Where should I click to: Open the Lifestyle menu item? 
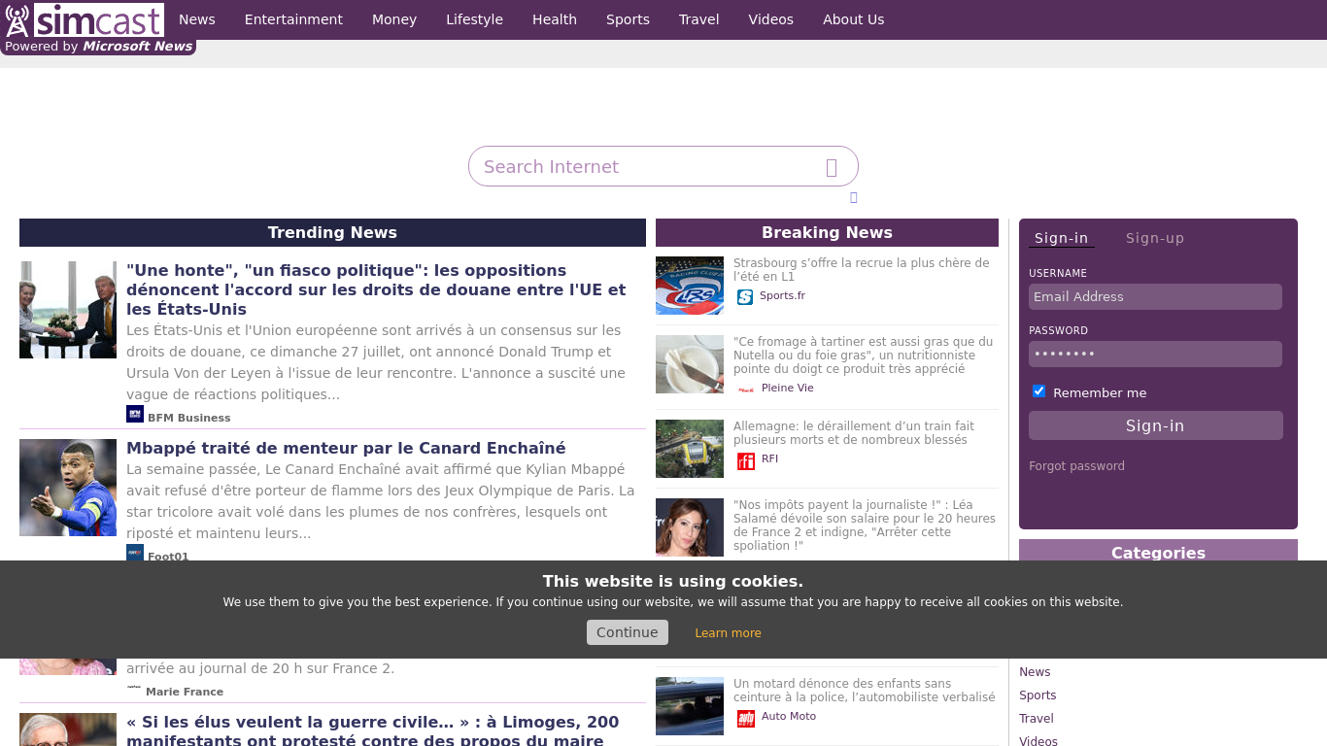(x=474, y=19)
